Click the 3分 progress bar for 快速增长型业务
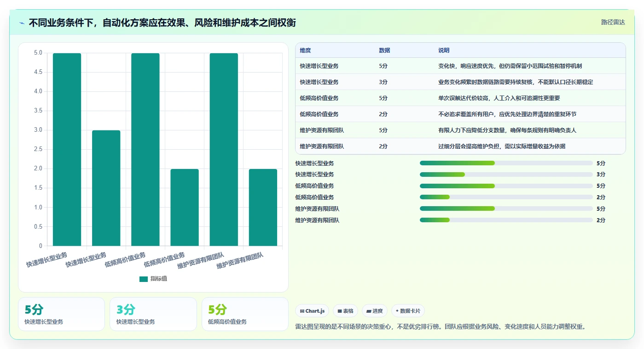The height and width of the screenshot is (349, 644). 506,174
